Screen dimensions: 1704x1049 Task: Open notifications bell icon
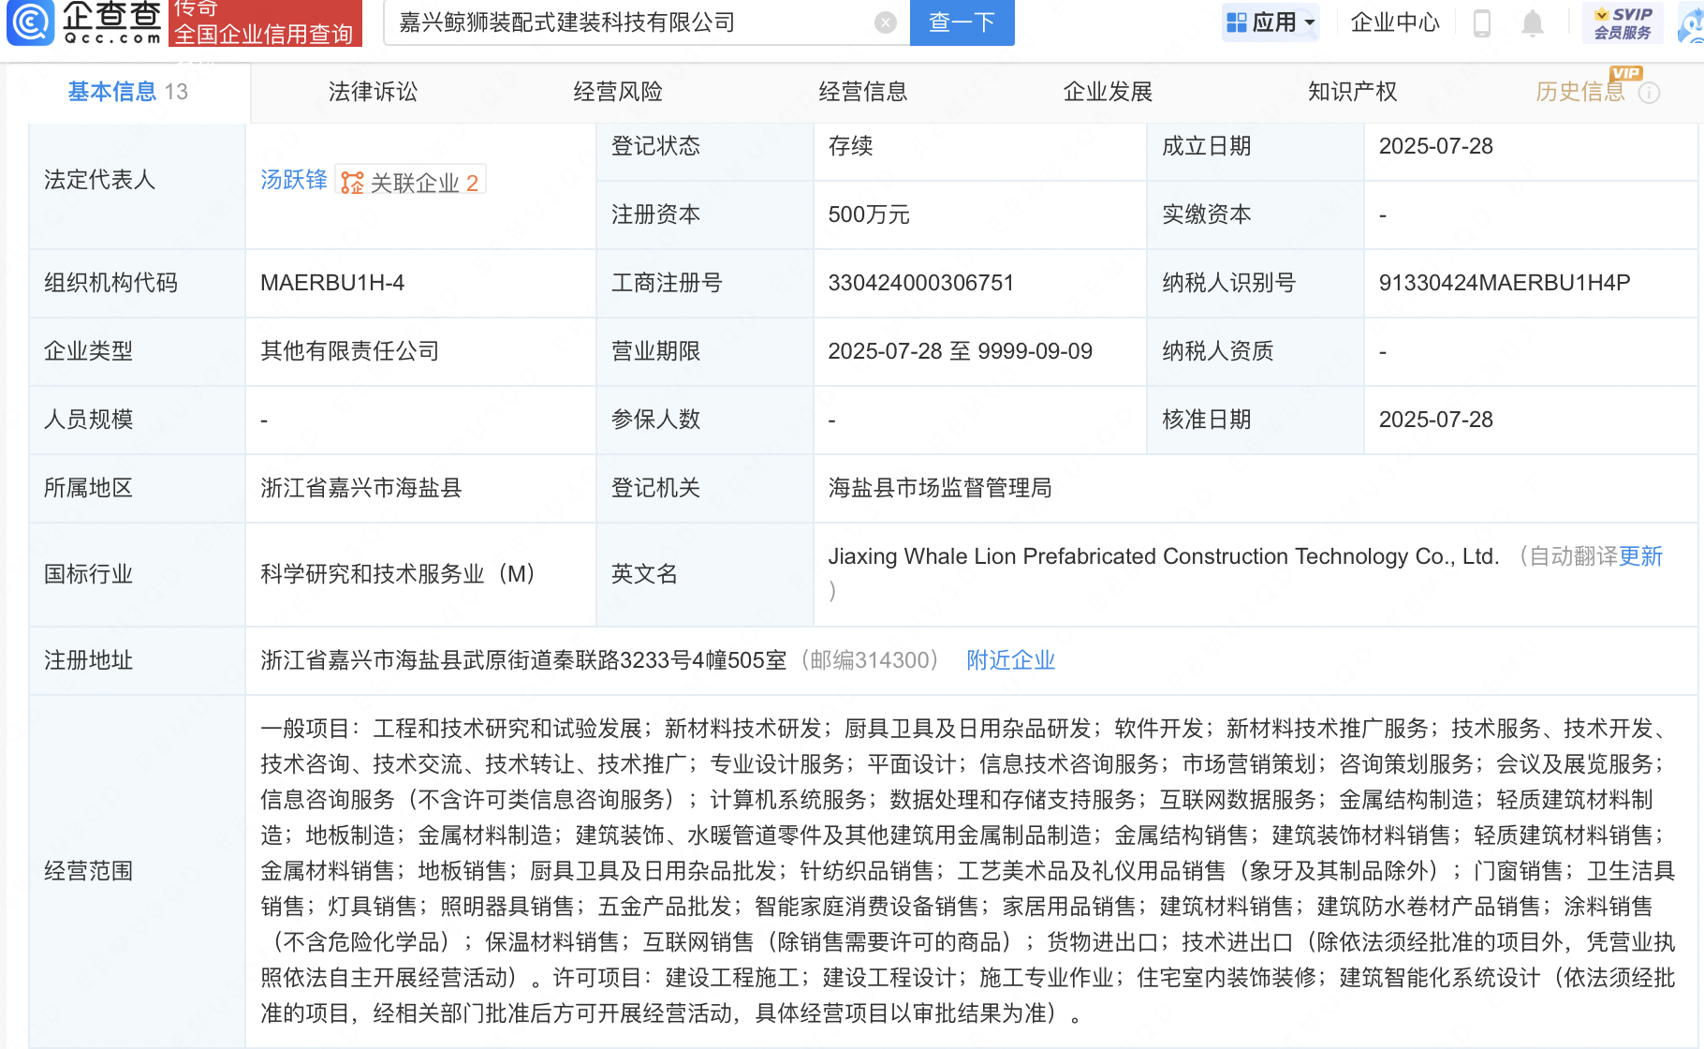[1532, 22]
